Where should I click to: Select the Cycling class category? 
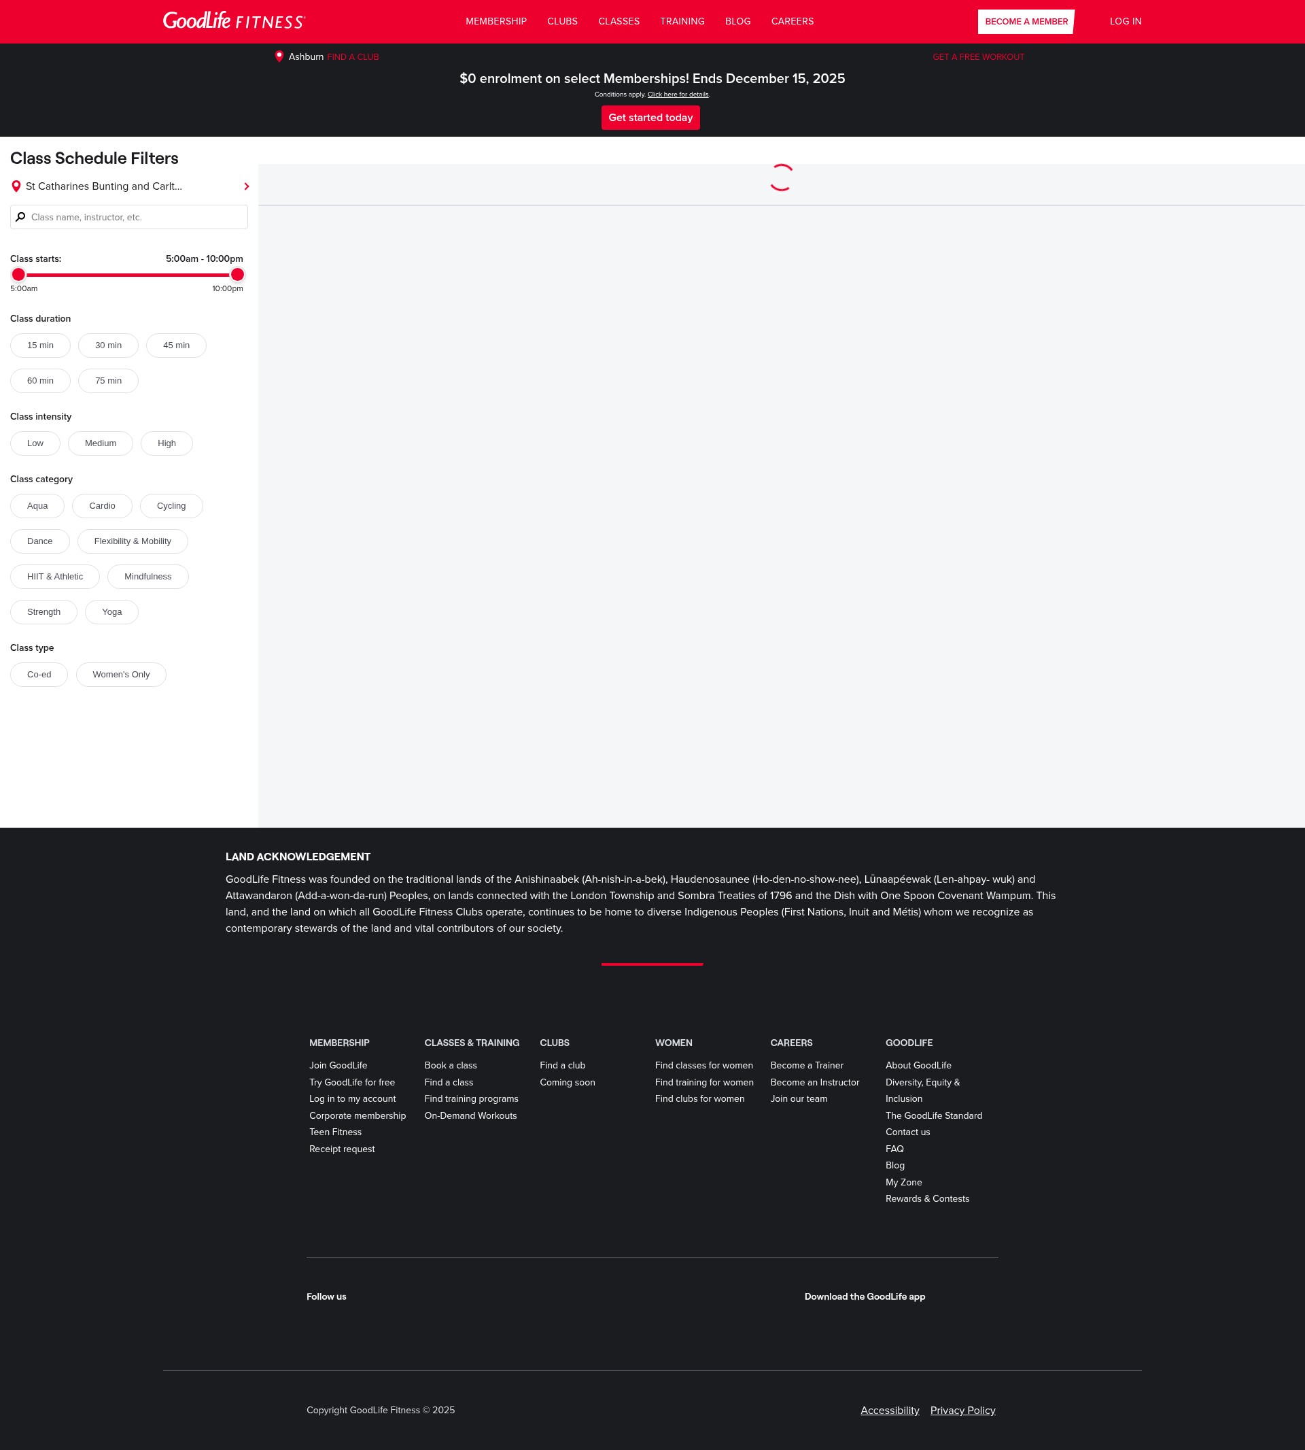pyautogui.click(x=171, y=506)
